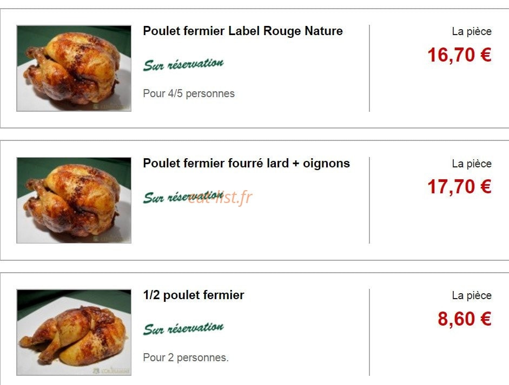Click 'Sur réservation' under Label Rouge Nature
Screen dimensions: 509x385
[x=183, y=65]
